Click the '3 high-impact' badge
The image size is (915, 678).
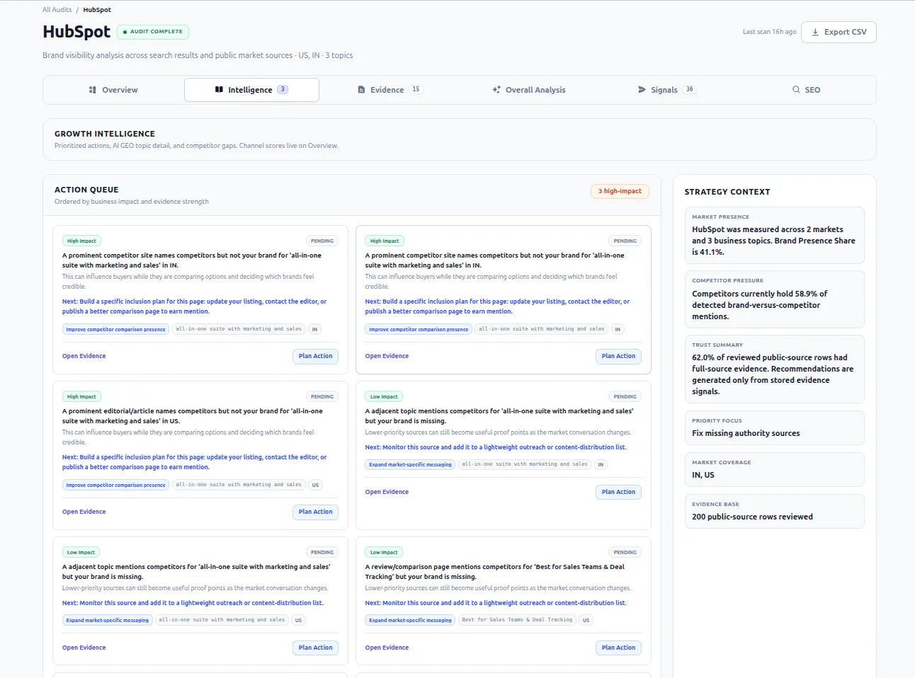pyautogui.click(x=620, y=191)
